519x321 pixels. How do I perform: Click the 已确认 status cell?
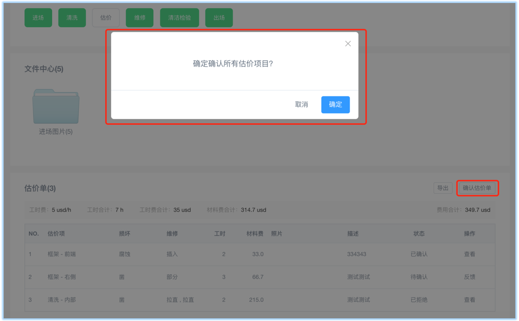click(x=419, y=254)
